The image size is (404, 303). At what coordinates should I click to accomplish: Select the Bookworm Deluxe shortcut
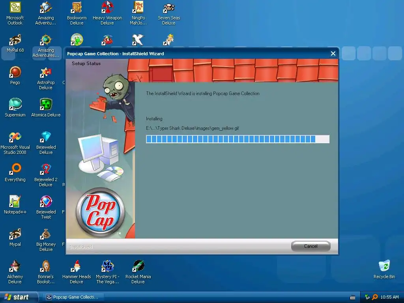click(77, 13)
